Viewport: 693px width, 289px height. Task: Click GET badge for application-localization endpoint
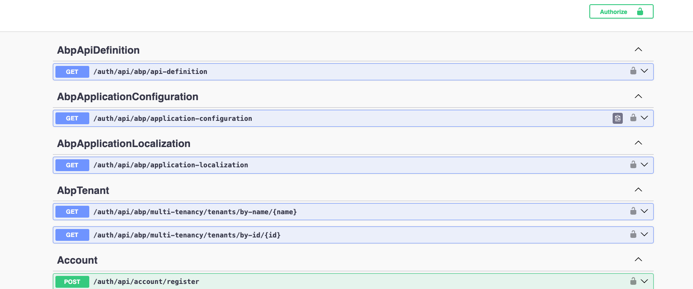[72, 165]
